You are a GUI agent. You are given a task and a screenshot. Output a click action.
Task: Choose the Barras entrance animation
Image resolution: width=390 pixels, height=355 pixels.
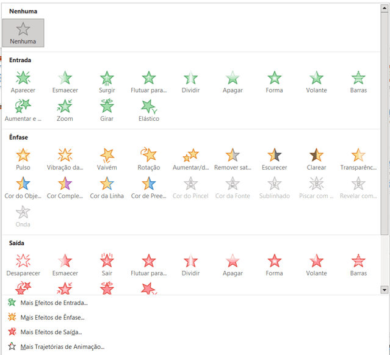pyautogui.click(x=358, y=82)
